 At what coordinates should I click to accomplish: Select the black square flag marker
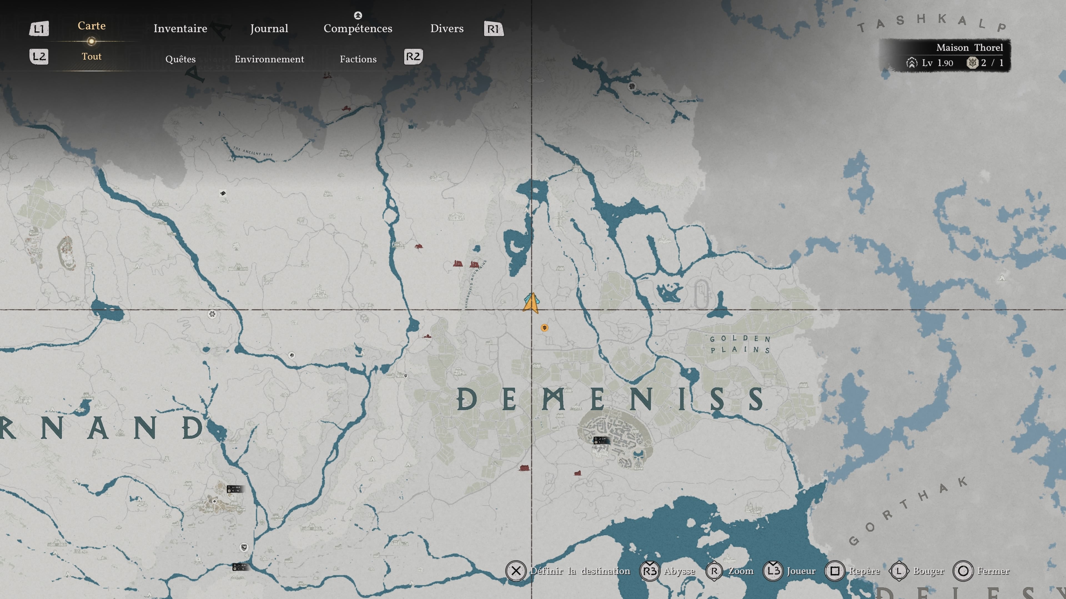[x=223, y=193]
